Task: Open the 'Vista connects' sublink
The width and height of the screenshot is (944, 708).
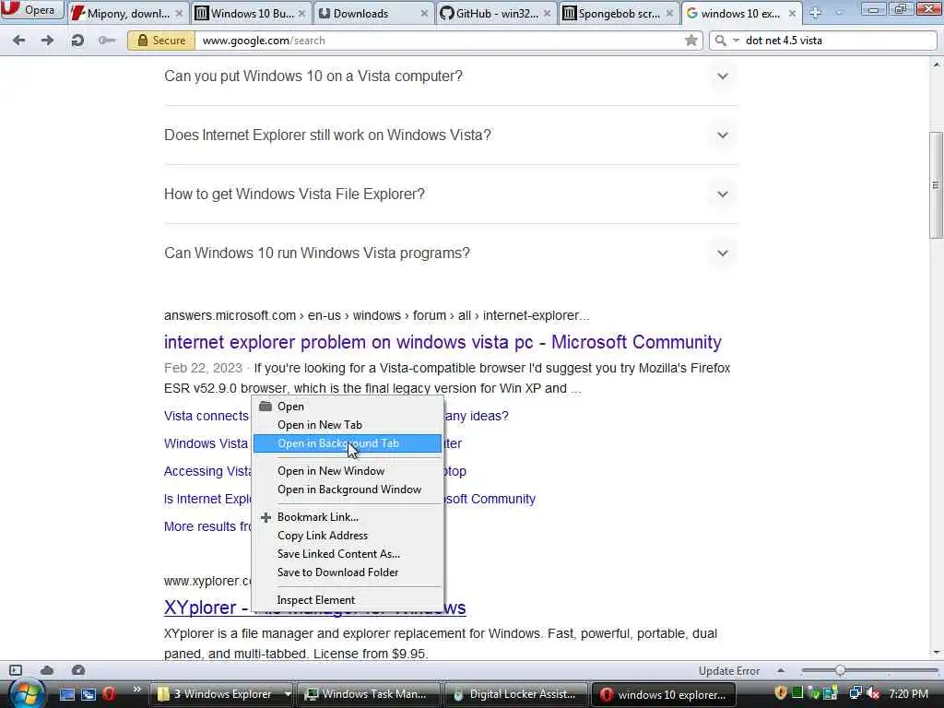Action: [206, 416]
